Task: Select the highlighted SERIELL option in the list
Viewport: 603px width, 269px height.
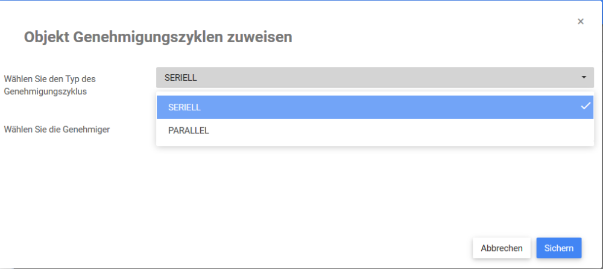Action: [362, 107]
